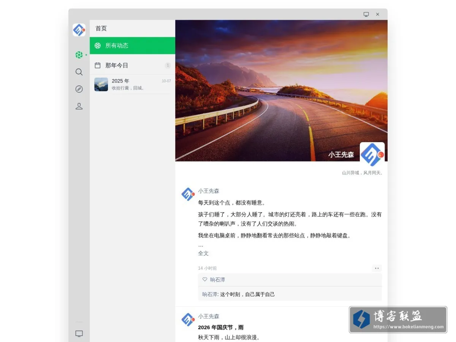Click the first post's author avatar
The width and height of the screenshot is (456, 342).
188,194
